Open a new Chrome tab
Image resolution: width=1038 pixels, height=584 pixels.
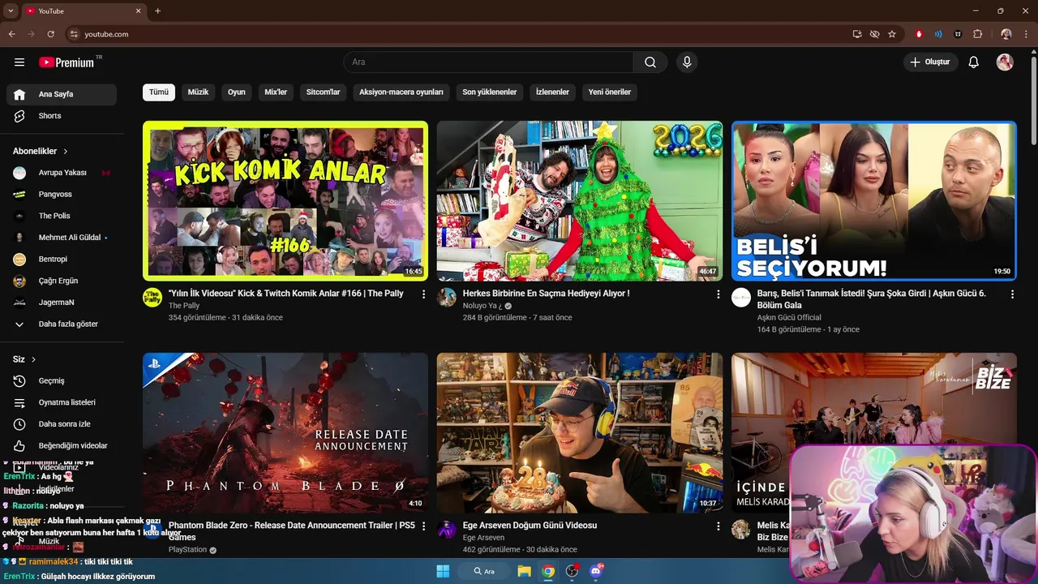(157, 11)
